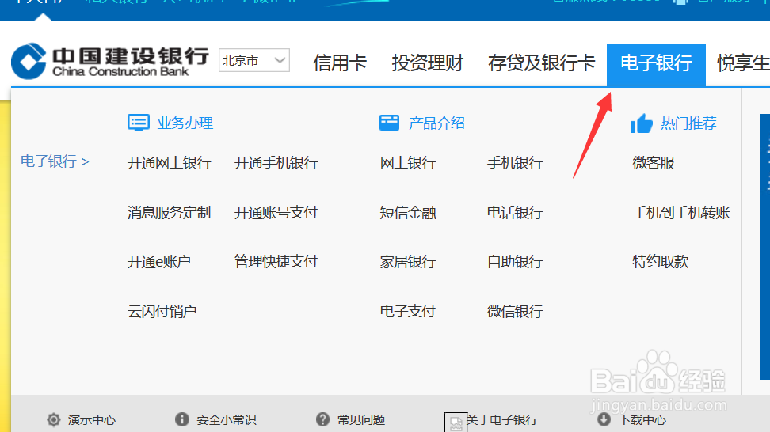Click 开通手机银行 link
This screenshot has height=432, width=770.
[276, 163]
